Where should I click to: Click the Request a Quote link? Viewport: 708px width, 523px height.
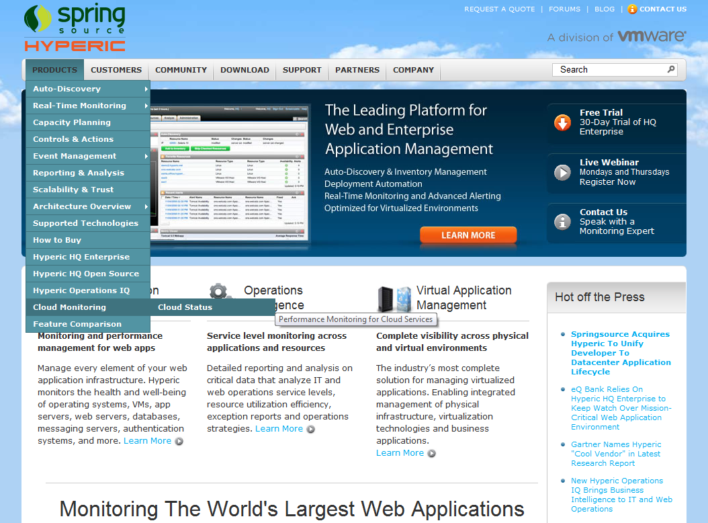tap(499, 9)
